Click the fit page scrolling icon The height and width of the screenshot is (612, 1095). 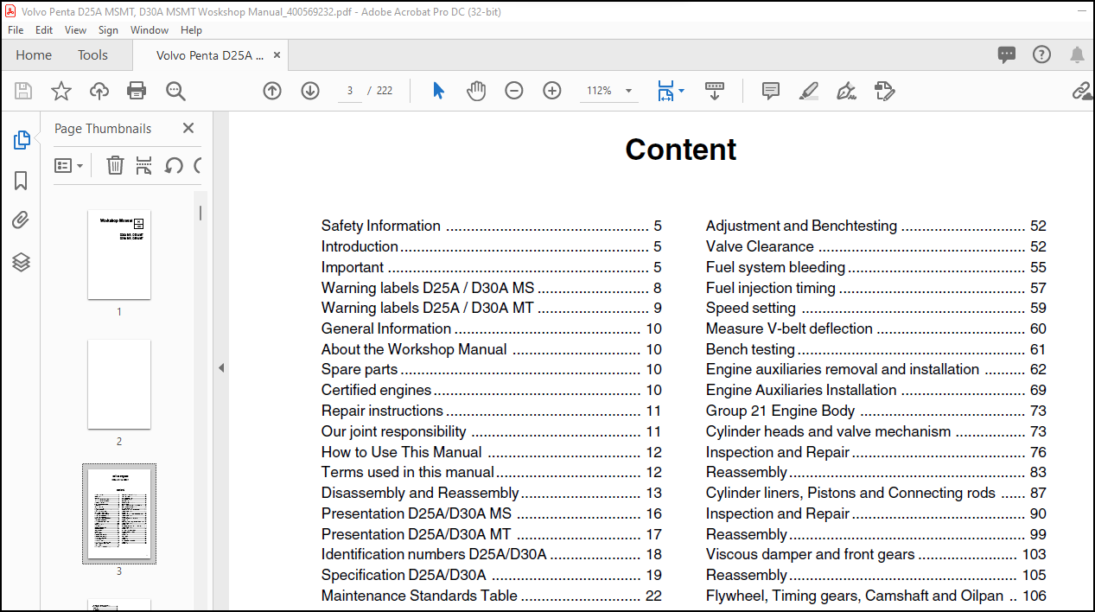(665, 91)
